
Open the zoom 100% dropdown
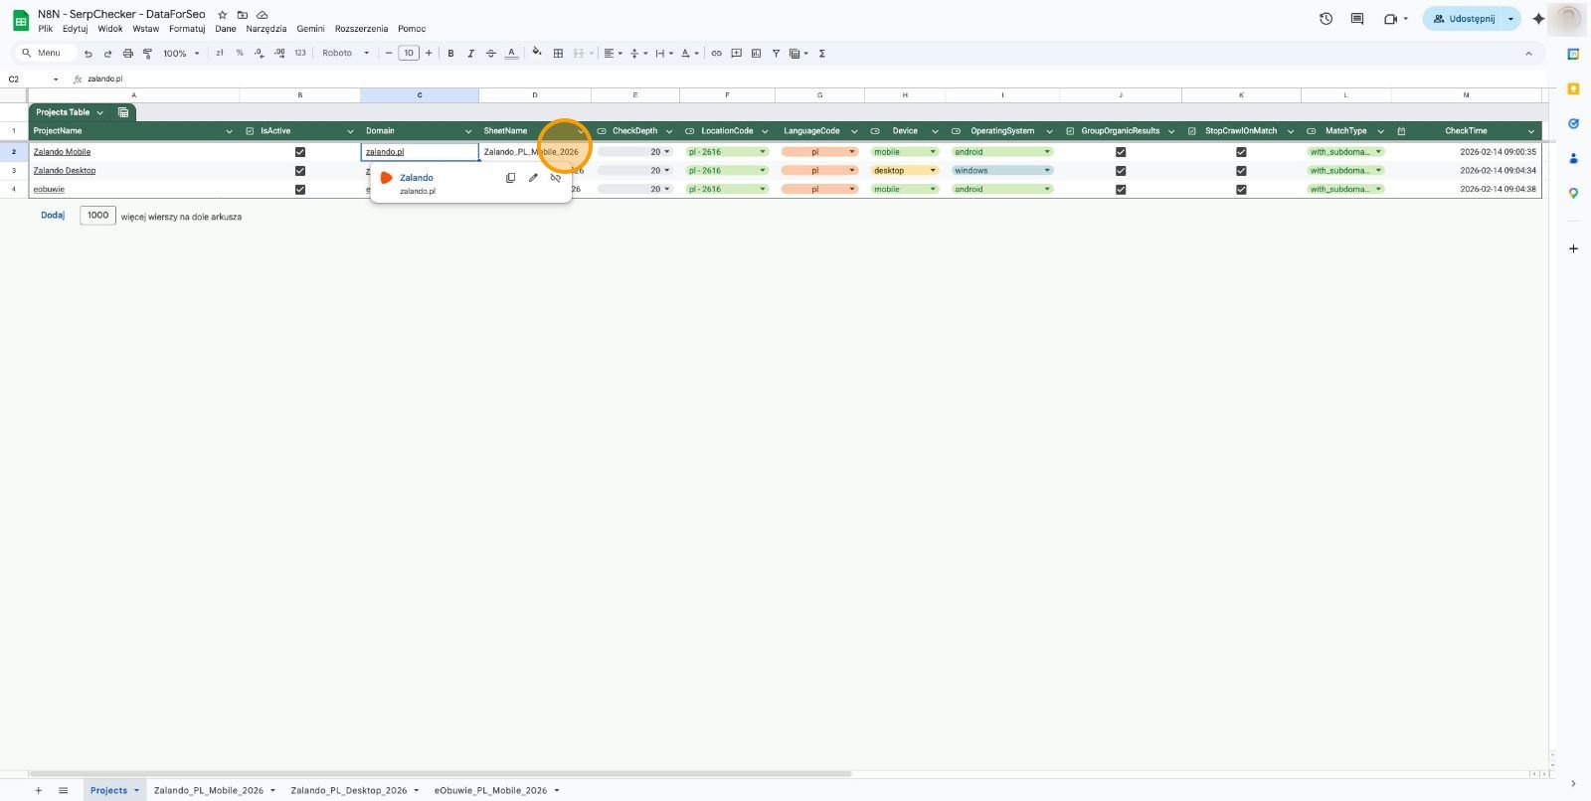click(181, 54)
